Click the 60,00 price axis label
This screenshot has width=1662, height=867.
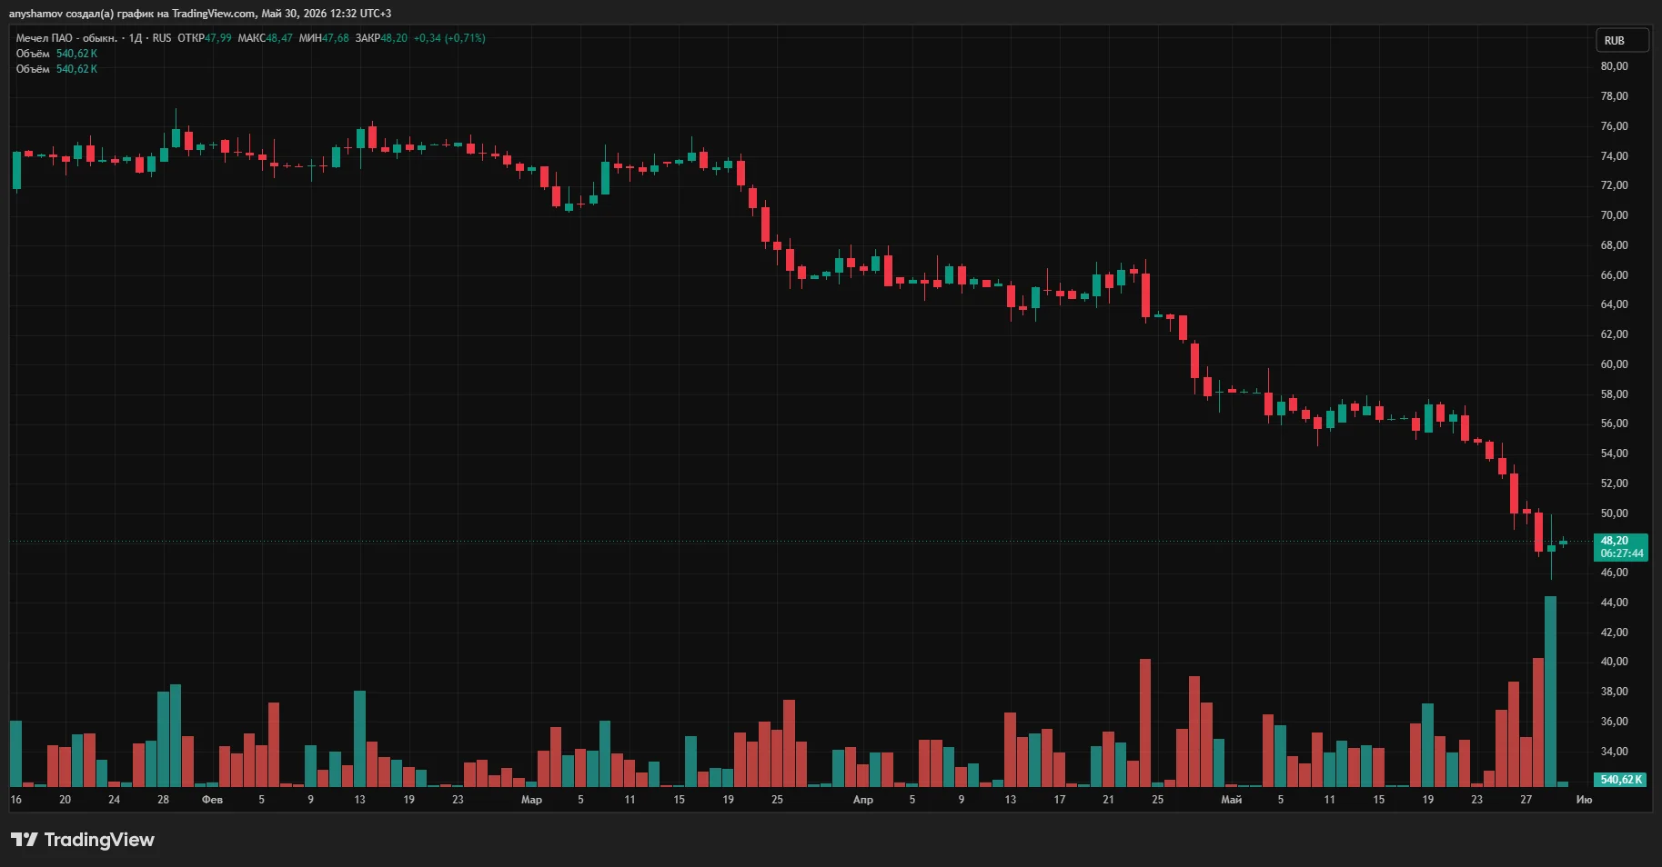(x=1614, y=364)
